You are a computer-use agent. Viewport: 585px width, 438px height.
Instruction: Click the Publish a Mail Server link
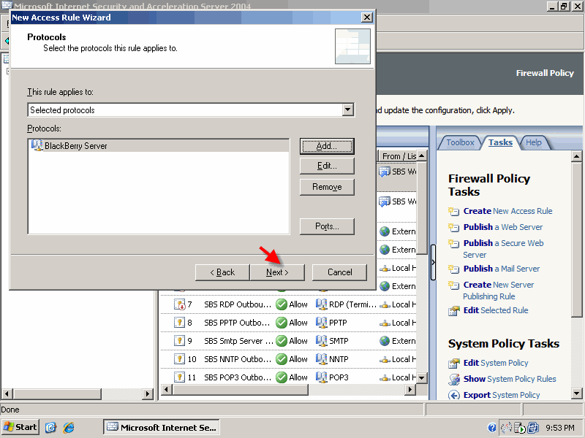[502, 269]
